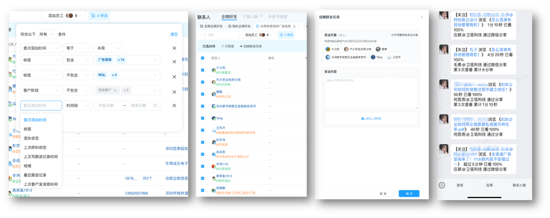Click the emoji smiley icon in chat bar
The height and width of the screenshot is (218, 550).
(442, 185)
